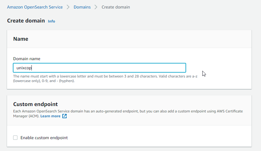The image size is (261, 151).
Task: Click the AWS Certificate Manager mention in description
Action: click(230, 111)
